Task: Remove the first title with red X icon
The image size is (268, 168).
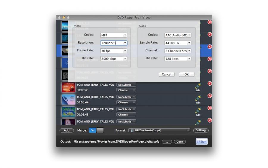Action: [210, 22]
